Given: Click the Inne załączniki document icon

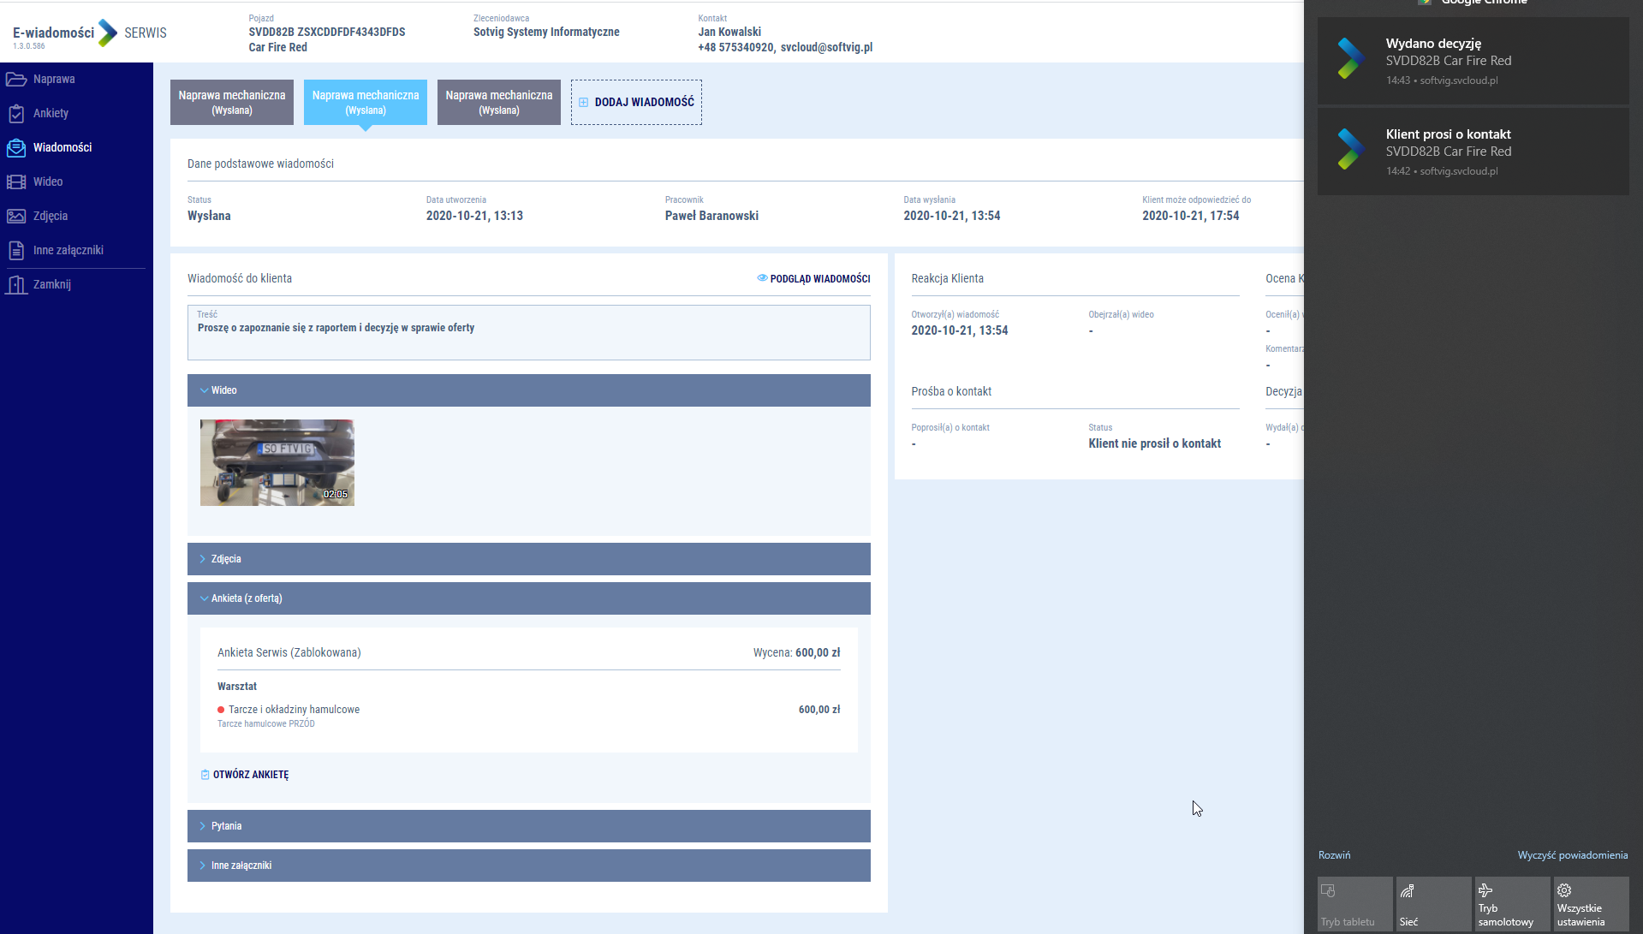Looking at the screenshot, I should [16, 251].
